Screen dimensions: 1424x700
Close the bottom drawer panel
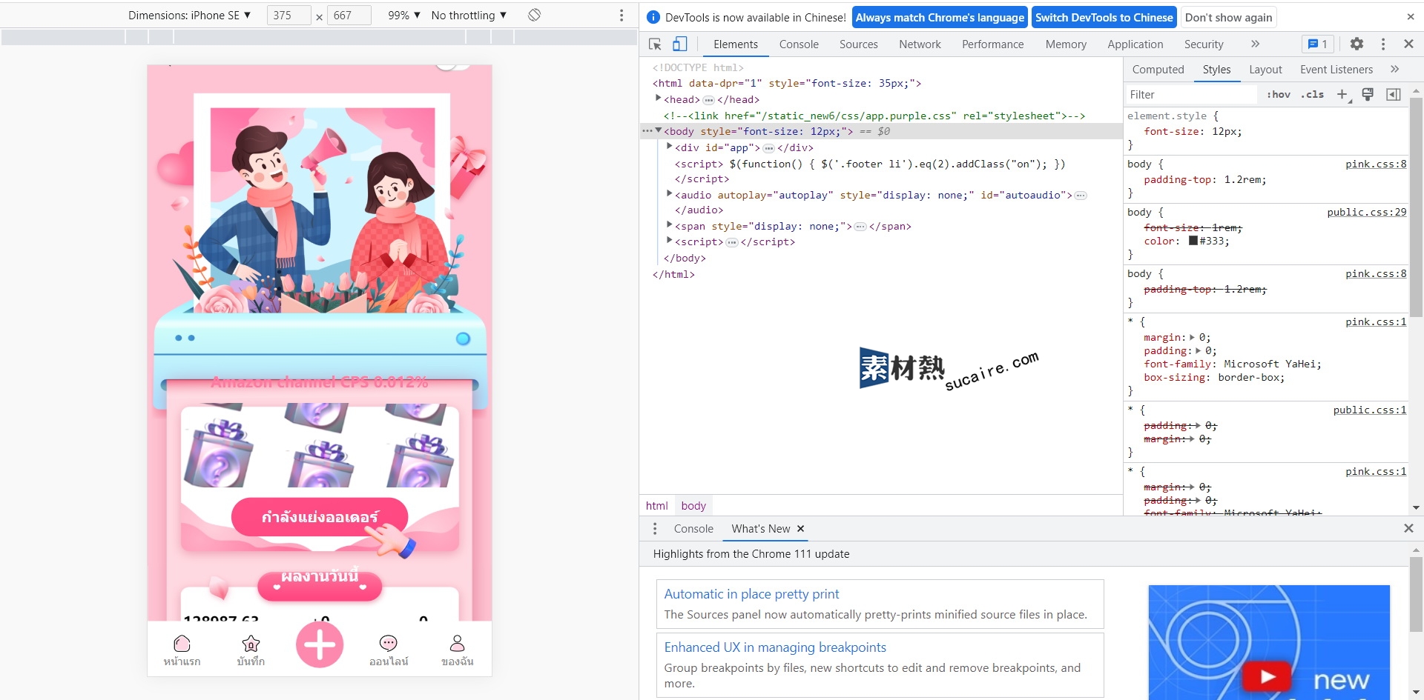pyautogui.click(x=1408, y=528)
